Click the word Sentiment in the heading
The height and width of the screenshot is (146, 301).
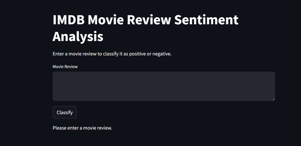pyautogui.click(x=206, y=20)
